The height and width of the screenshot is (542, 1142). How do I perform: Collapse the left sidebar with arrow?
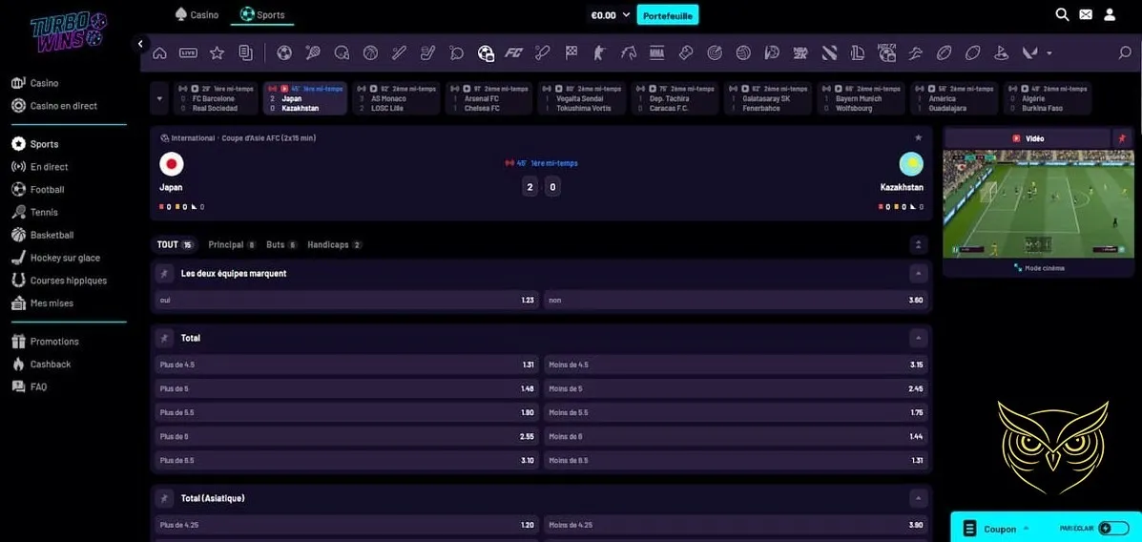click(x=140, y=44)
